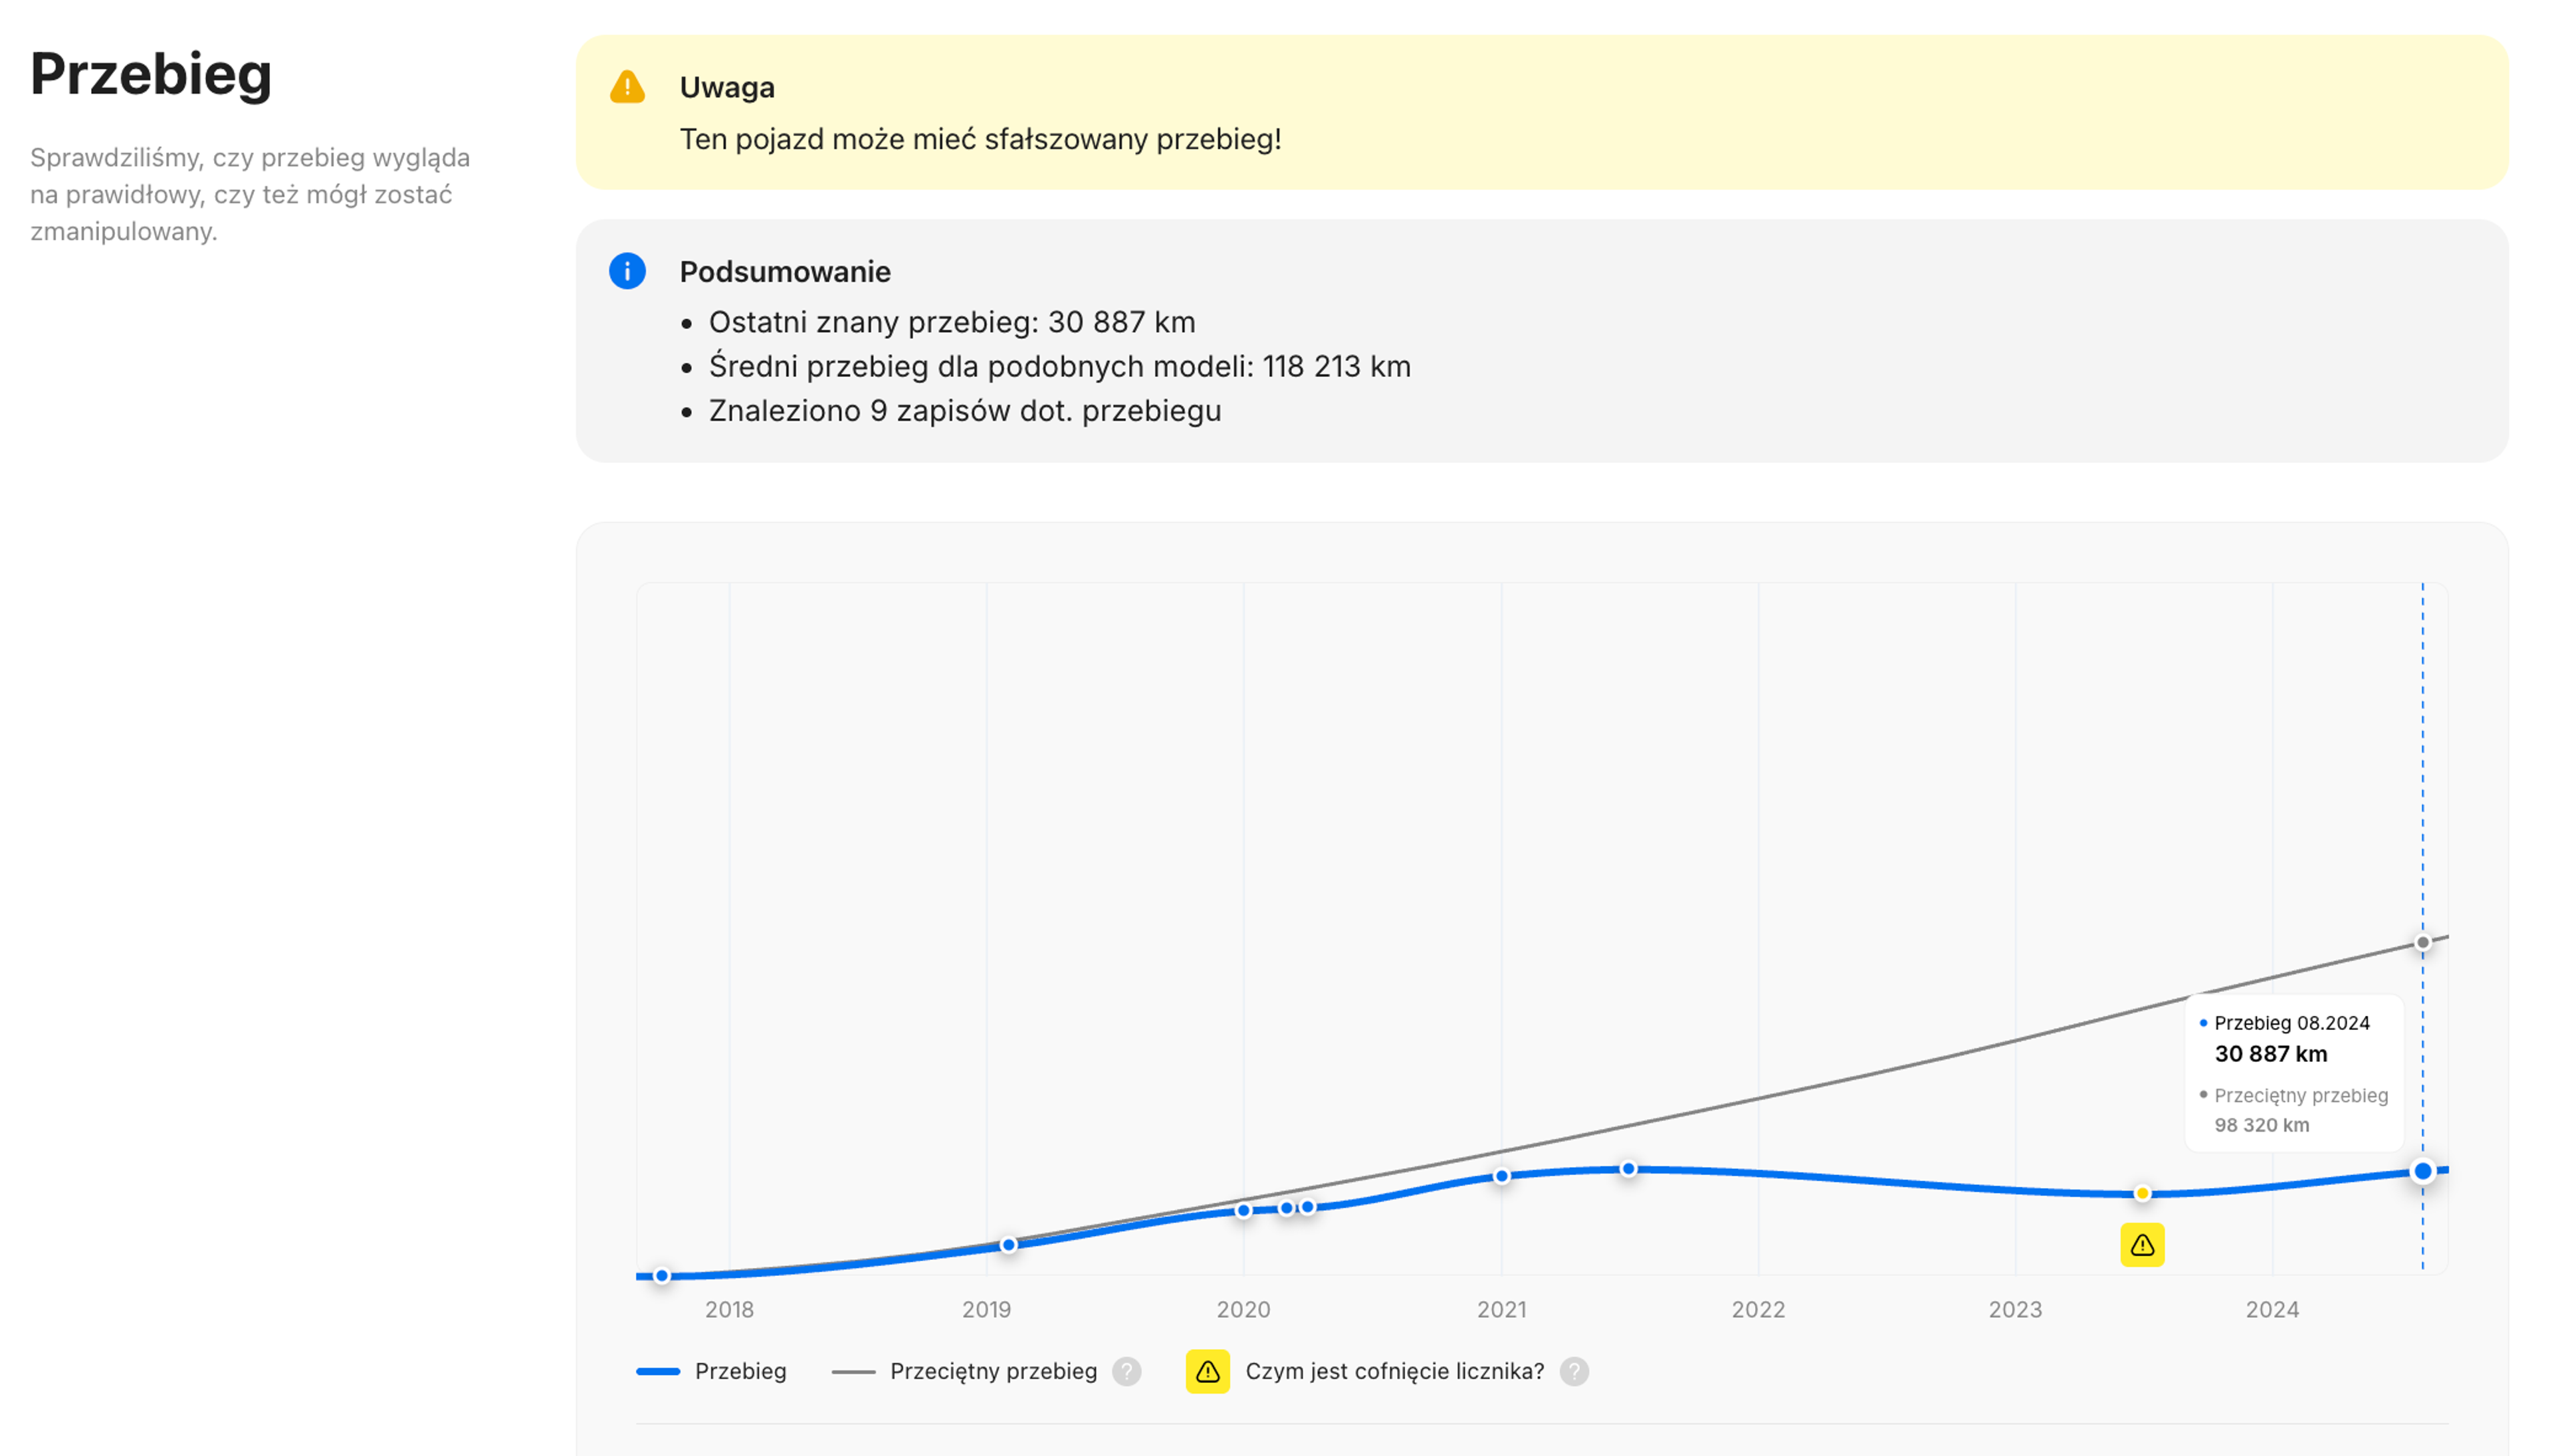Select the blue Przebieg legend line
The image size is (2552, 1456).
click(x=658, y=1371)
